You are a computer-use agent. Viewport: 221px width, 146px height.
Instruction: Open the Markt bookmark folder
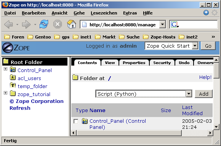tap(105, 37)
